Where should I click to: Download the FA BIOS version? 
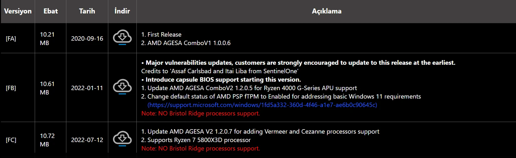coord(122,38)
